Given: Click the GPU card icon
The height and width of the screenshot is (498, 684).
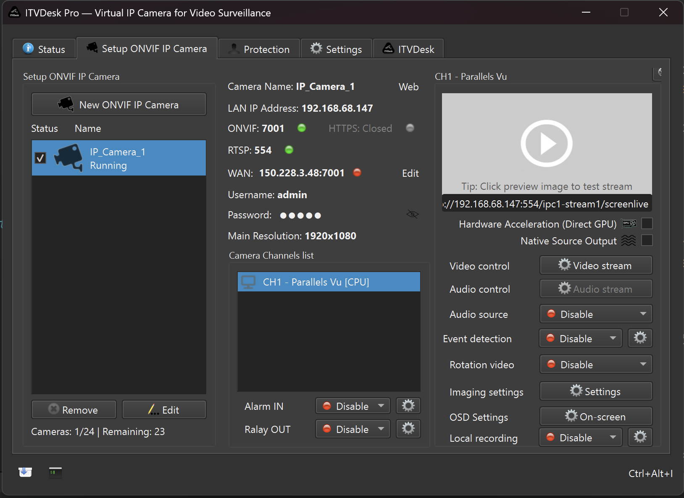Looking at the screenshot, I should pos(629,223).
